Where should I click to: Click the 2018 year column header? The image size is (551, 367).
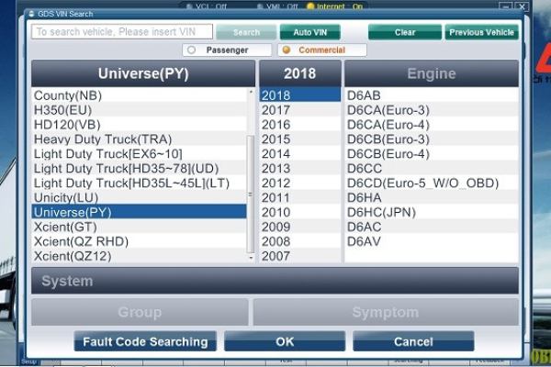pos(299,73)
